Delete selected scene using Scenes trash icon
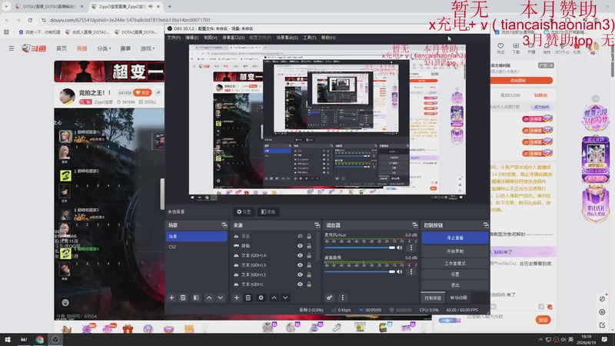This screenshot has height=346, width=615. pos(183,298)
